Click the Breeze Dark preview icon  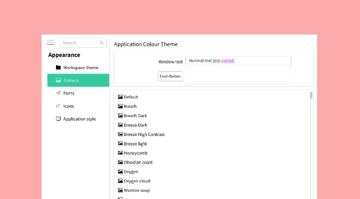click(120, 125)
